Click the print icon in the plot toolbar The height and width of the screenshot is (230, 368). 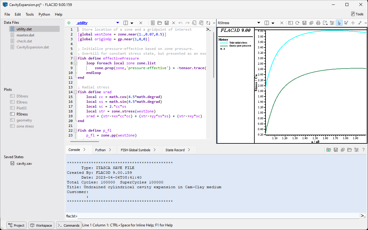click(318, 23)
